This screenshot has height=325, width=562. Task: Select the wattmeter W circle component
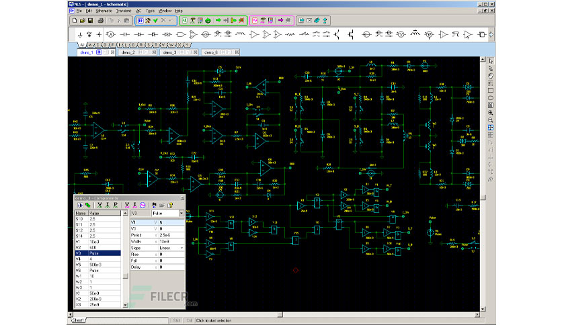coord(429,34)
